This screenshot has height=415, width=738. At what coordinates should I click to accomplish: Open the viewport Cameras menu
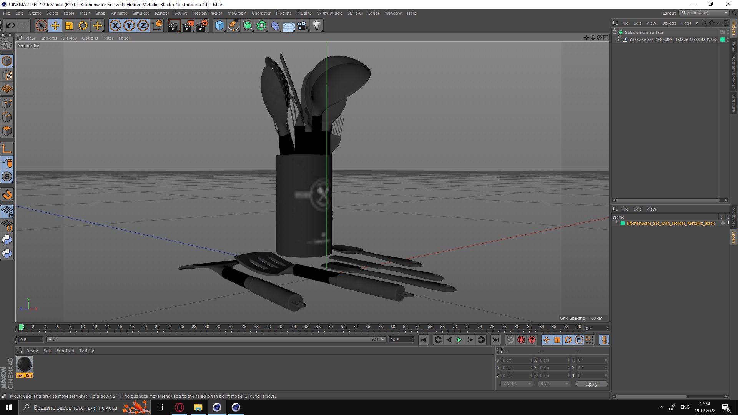(48, 38)
